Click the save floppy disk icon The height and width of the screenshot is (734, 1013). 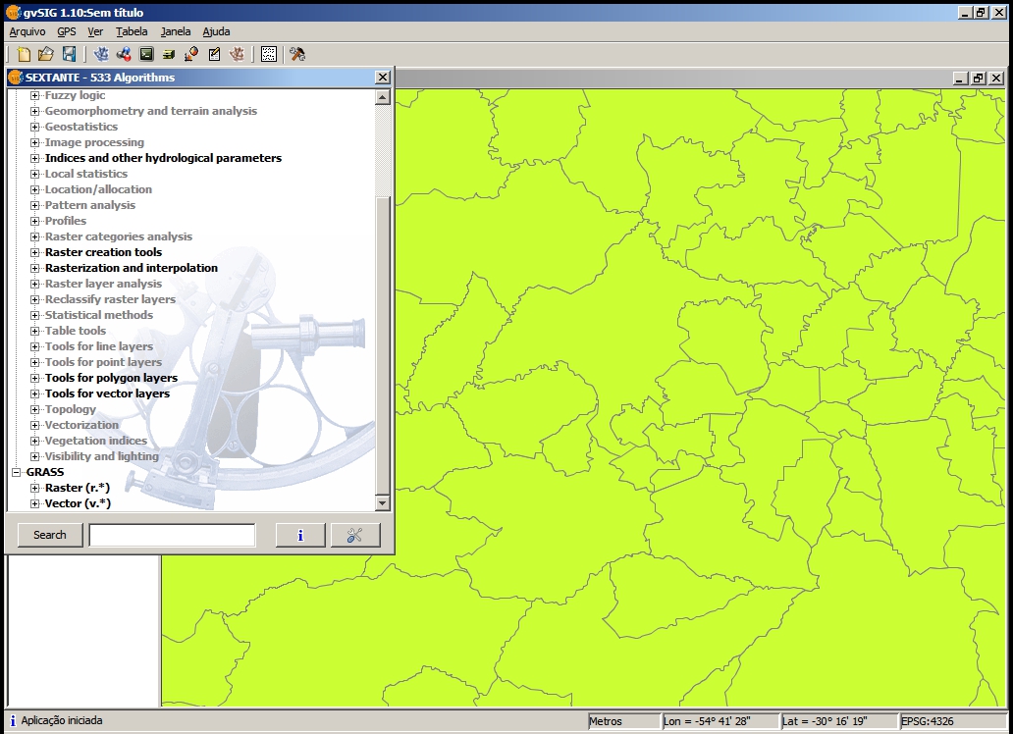[69, 54]
